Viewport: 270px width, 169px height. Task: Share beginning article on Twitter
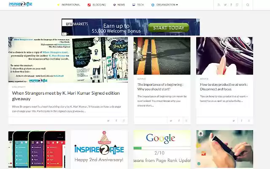(x=171, y=121)
